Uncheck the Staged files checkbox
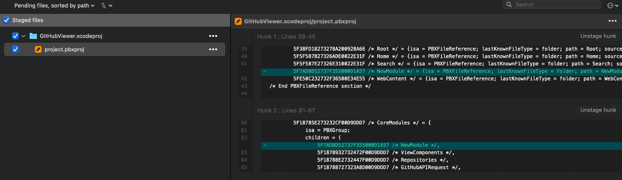622x180 pixels. click(x=6, y=20)
